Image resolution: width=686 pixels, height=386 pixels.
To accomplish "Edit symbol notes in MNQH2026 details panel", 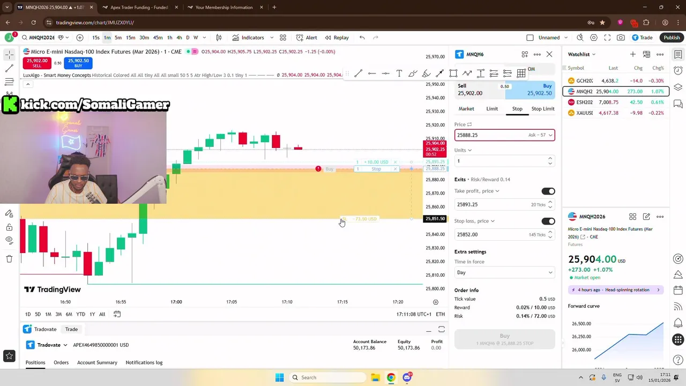I will [646, 217].
